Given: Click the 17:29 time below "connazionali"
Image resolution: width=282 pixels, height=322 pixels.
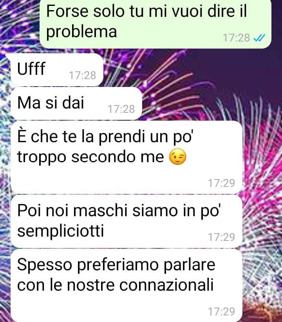Looking at the screenshot, I should click(x=222, y=311).
